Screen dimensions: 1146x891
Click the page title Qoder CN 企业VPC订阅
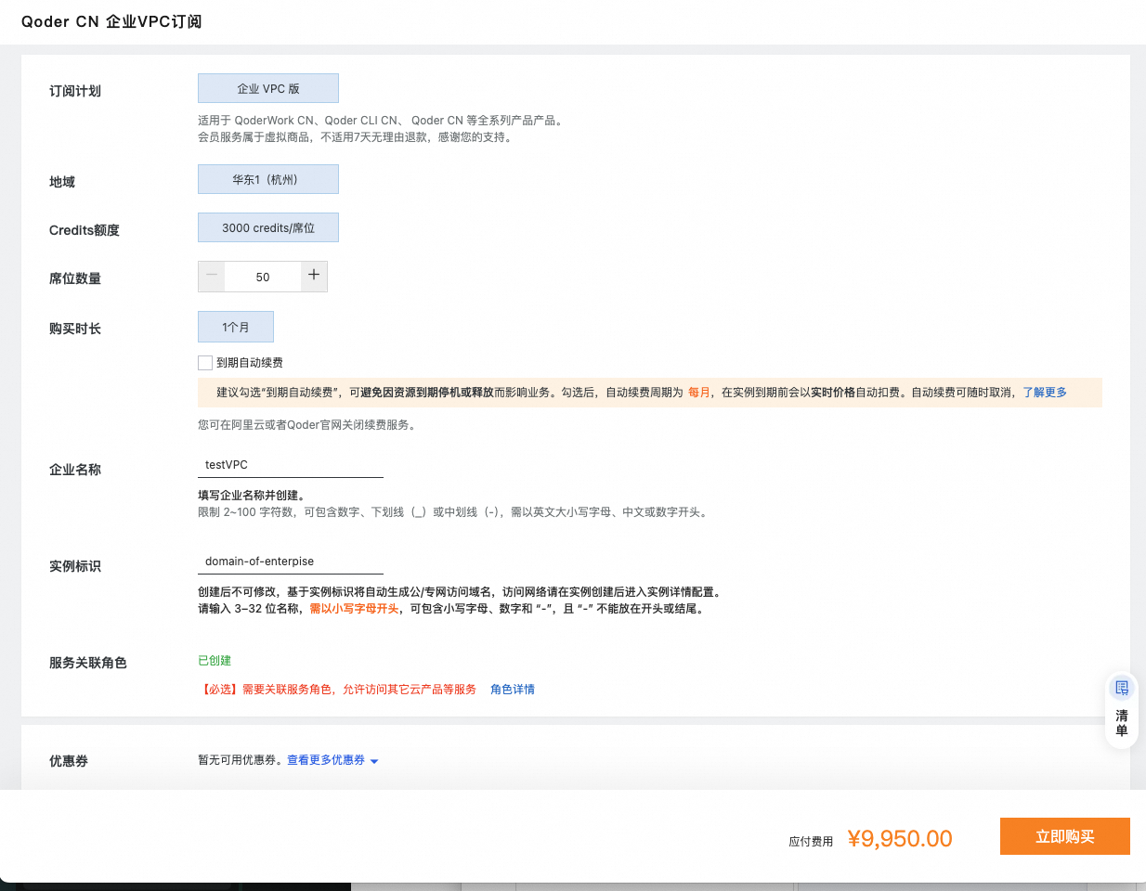tap(111, 21)
